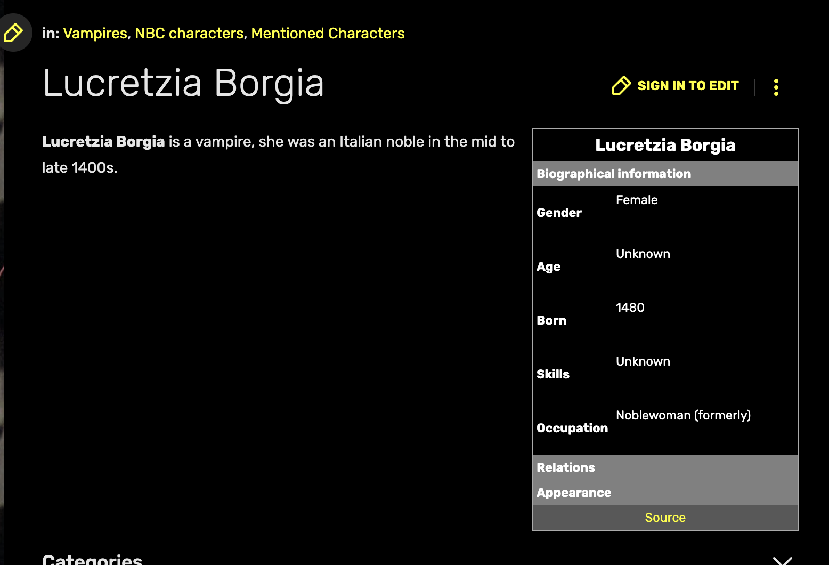Open the Vampires category link

tap(95, 34)
